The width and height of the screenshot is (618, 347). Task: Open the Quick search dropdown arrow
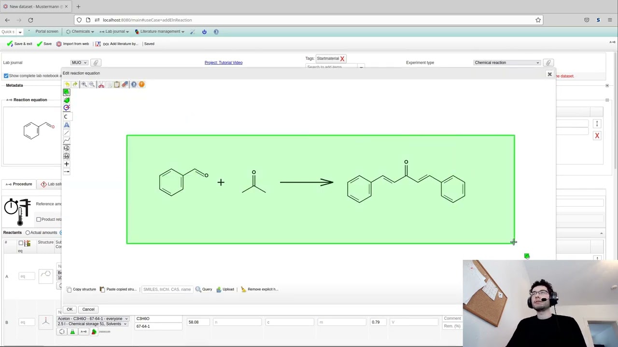pyautogui.click(x=20, y=32)
